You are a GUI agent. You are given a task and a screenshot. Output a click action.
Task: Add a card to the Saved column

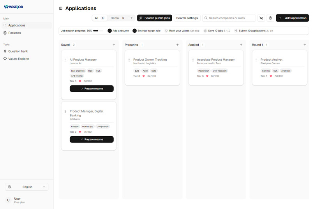(114, 45)
